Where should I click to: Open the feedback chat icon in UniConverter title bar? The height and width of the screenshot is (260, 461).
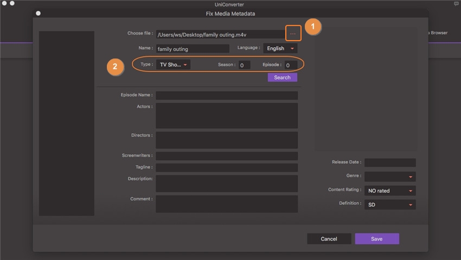click(x=456, y=4)
